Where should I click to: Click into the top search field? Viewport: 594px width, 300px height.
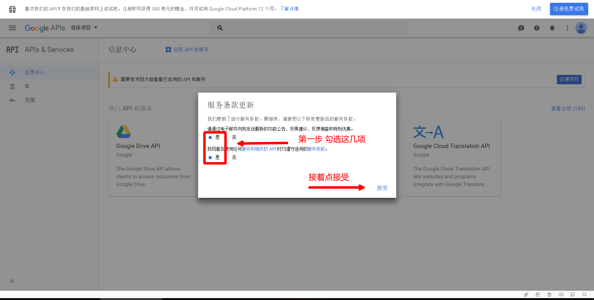[309, 28]
